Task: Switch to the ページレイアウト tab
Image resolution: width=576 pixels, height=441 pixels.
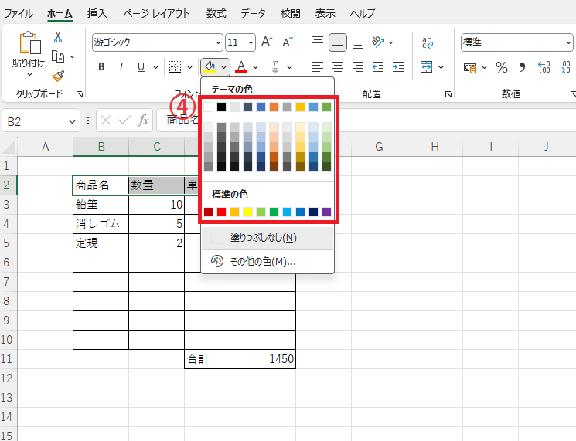Action: pos(156,14)
